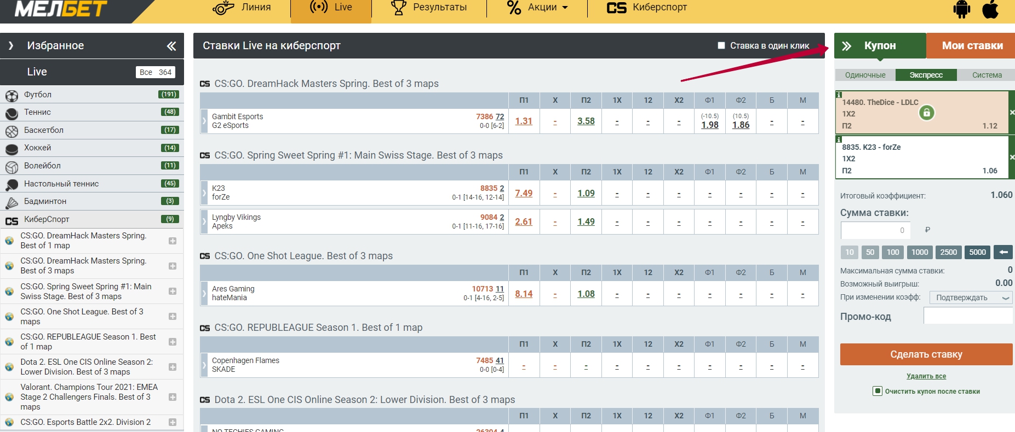
Task: Clear stake amount with backspace arrow button
Action: point(1003,252)
